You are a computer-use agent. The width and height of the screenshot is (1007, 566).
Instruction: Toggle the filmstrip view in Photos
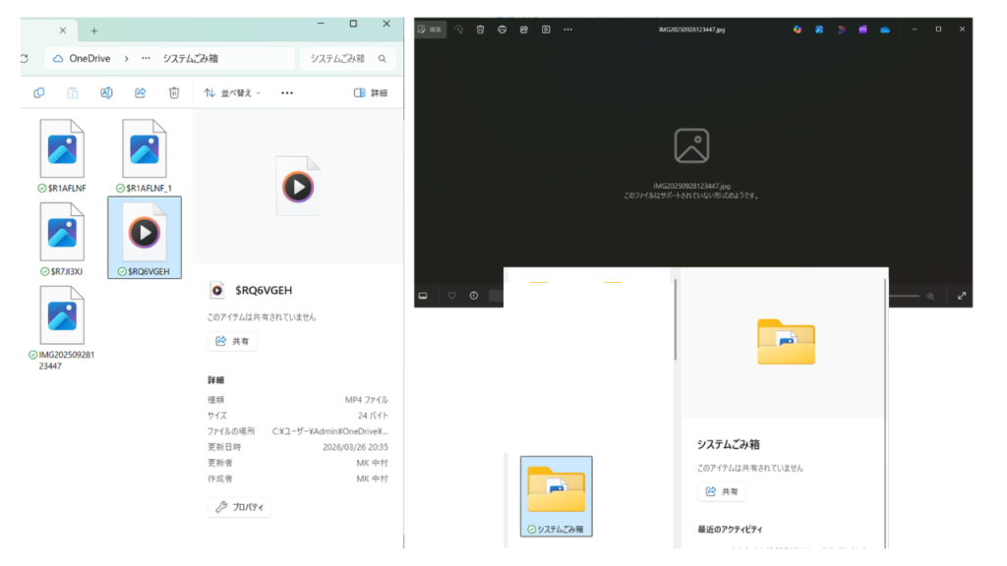pos(424,296)
